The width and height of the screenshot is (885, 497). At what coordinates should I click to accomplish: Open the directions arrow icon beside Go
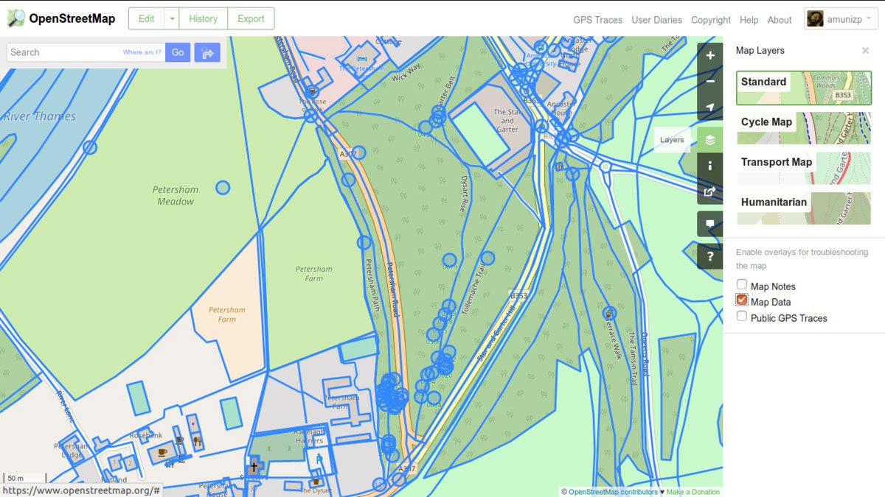[x=207, y=52]
